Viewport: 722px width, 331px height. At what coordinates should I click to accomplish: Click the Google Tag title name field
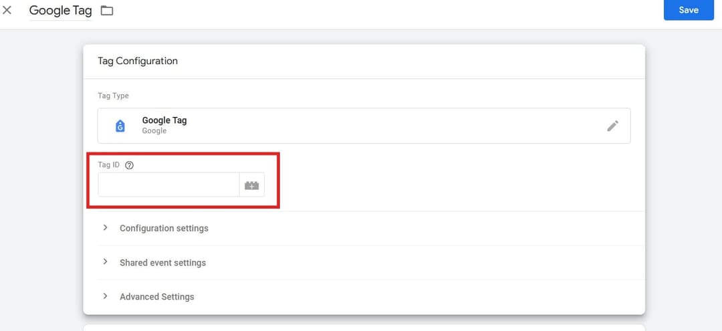(60, 11)
